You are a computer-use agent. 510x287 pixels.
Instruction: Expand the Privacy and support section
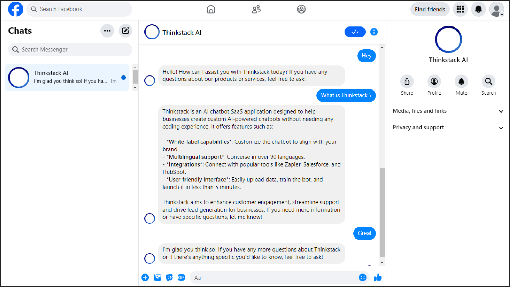pos(448,127)
